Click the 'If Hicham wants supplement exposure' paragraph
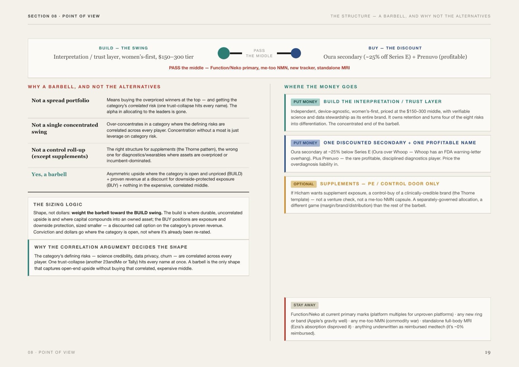Image resolution: width=519 pixels, height=367 pixels. click(386, 199)
